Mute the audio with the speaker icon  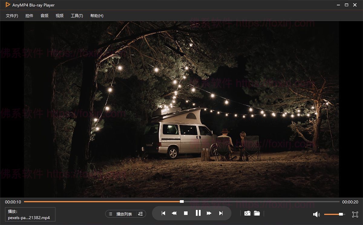(316, 214)
